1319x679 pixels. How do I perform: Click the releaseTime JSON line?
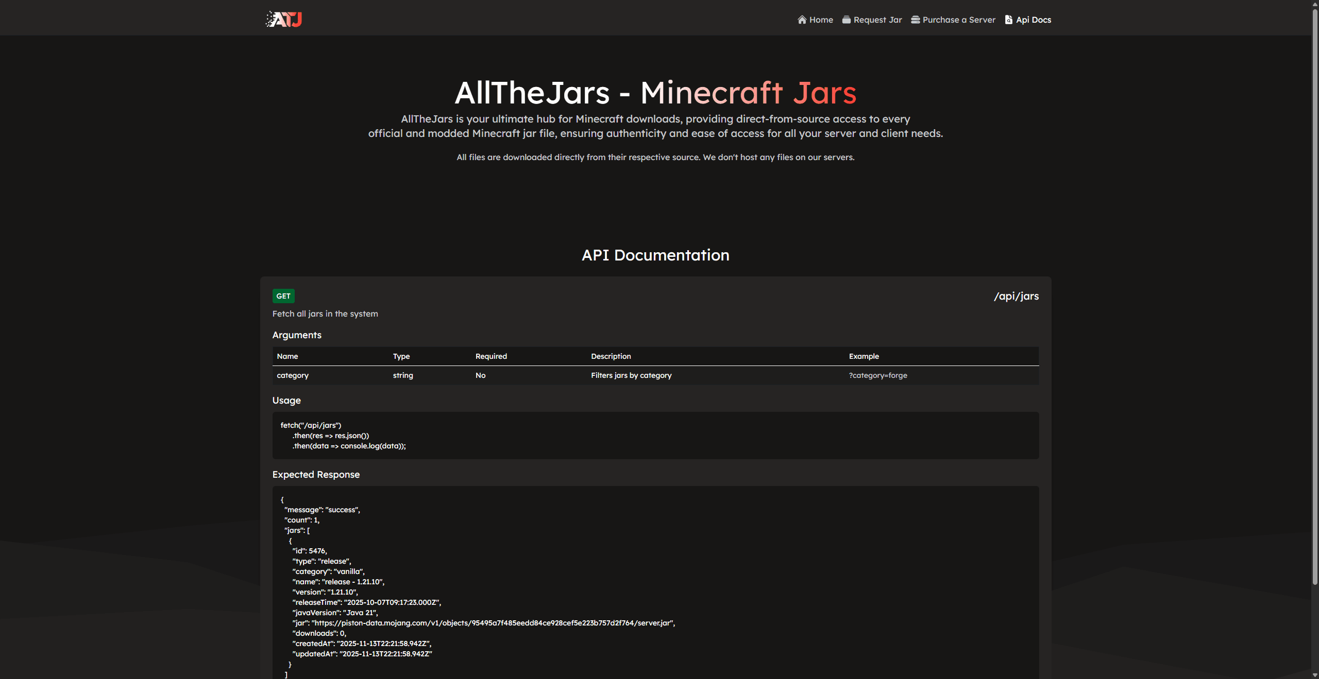tap(367, 602)
